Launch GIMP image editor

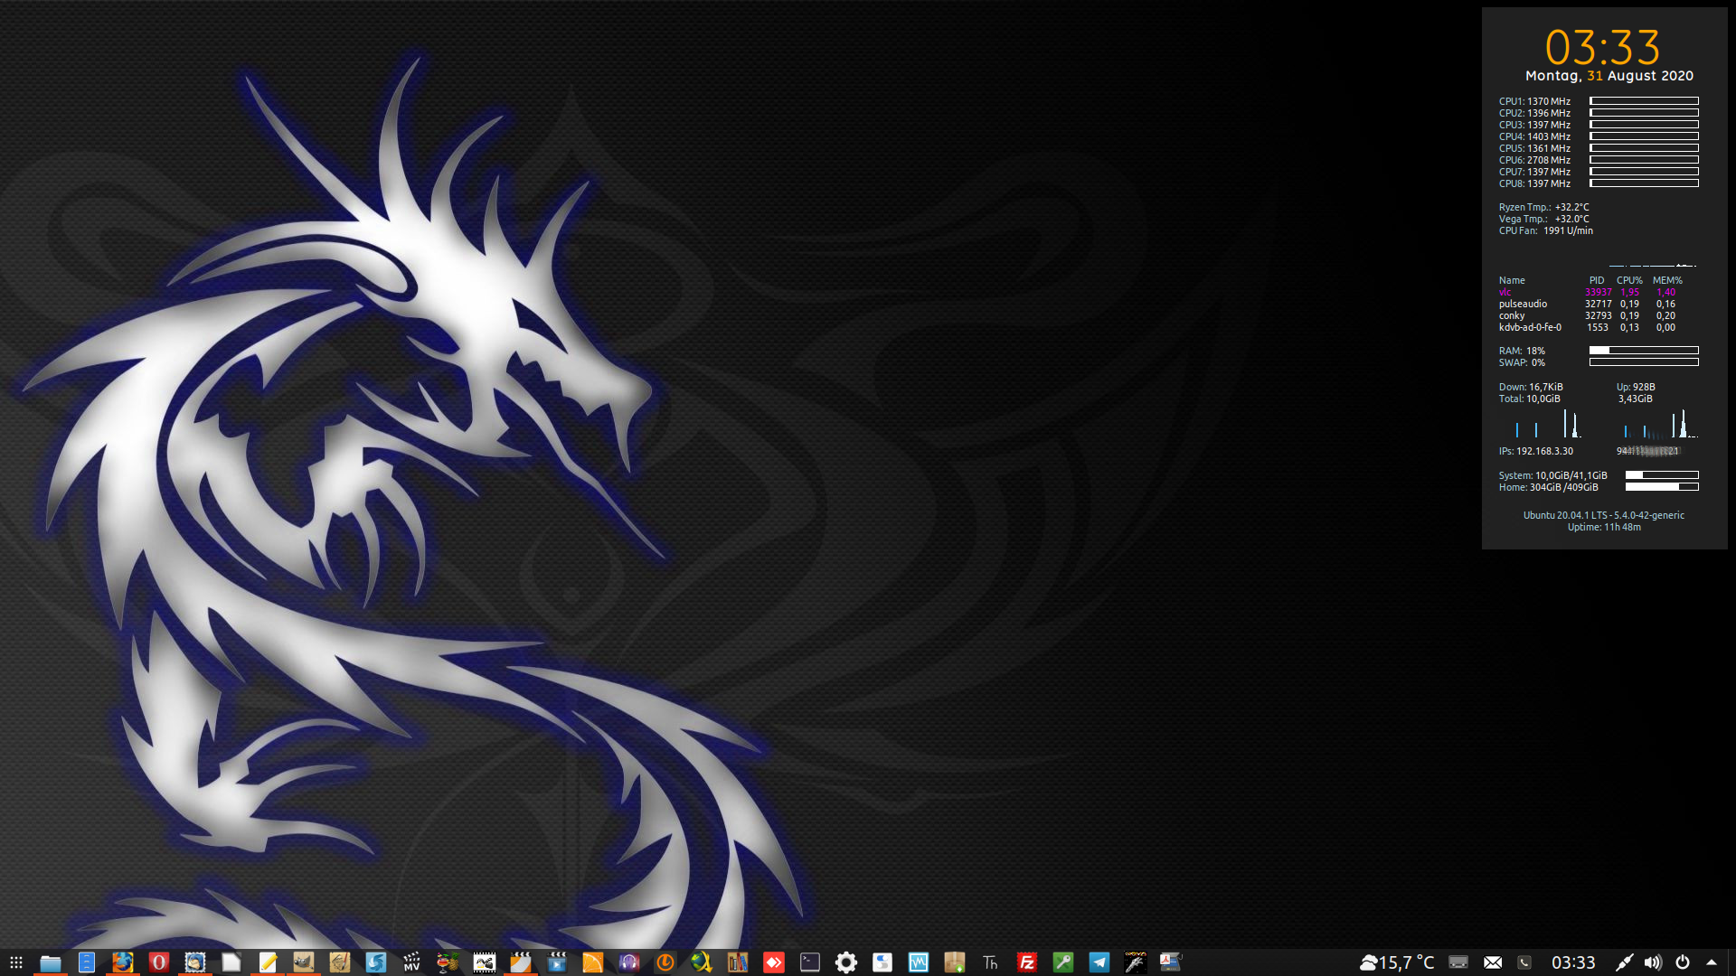(303, 962)
